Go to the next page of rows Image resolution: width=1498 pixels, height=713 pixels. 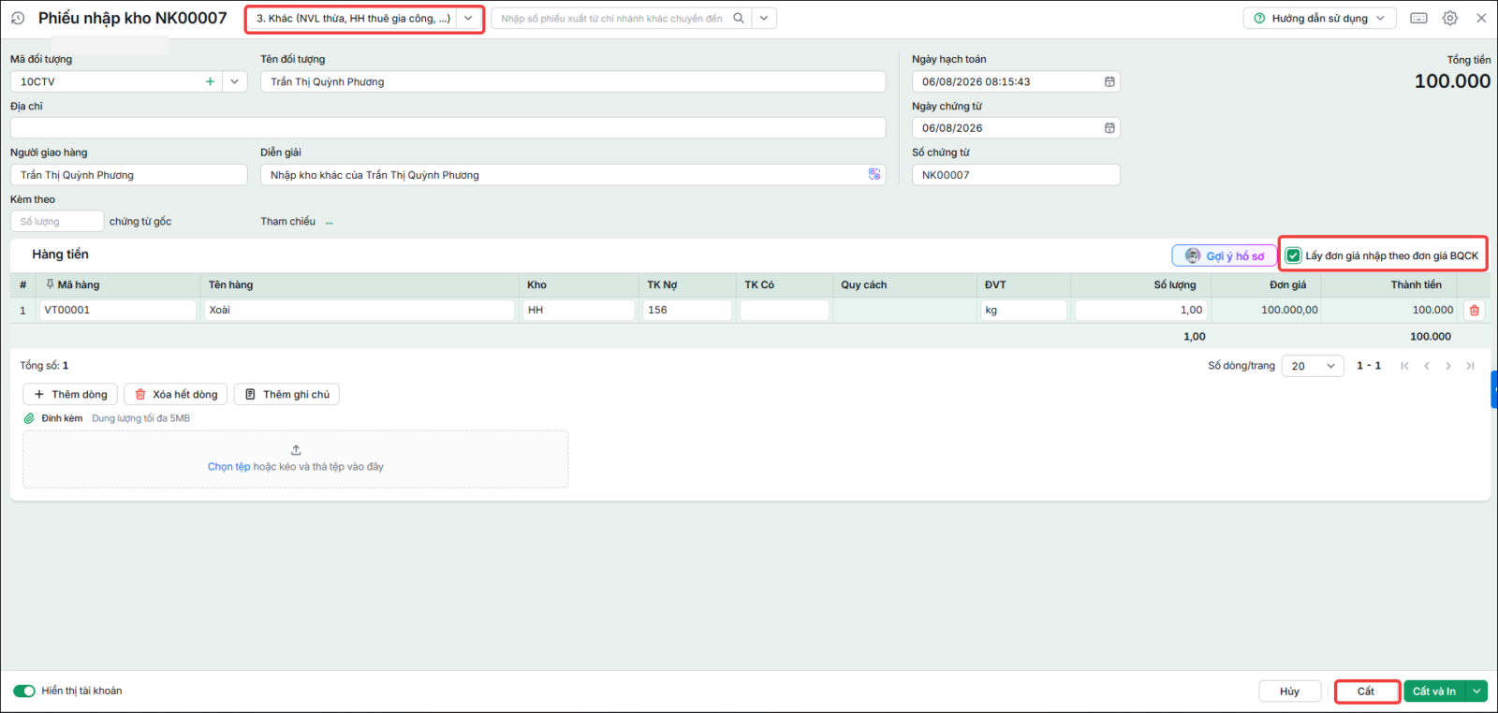1448,366
